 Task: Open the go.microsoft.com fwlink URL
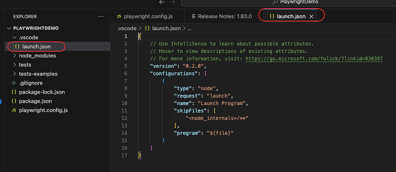[314, 59]
